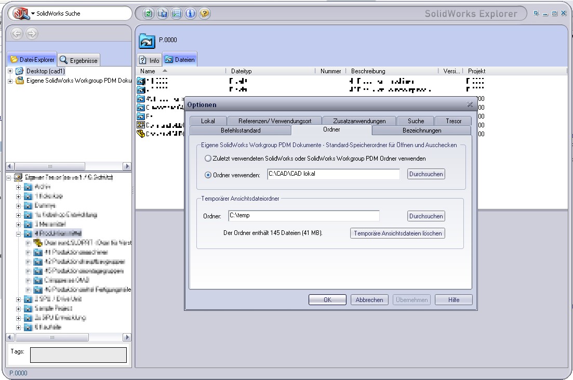The width and height of the screenshot is (573, 380).
Task: Expand Eigene SolidWorks Workgroup PDM Doku node
Action: click(x=10, y=81)
